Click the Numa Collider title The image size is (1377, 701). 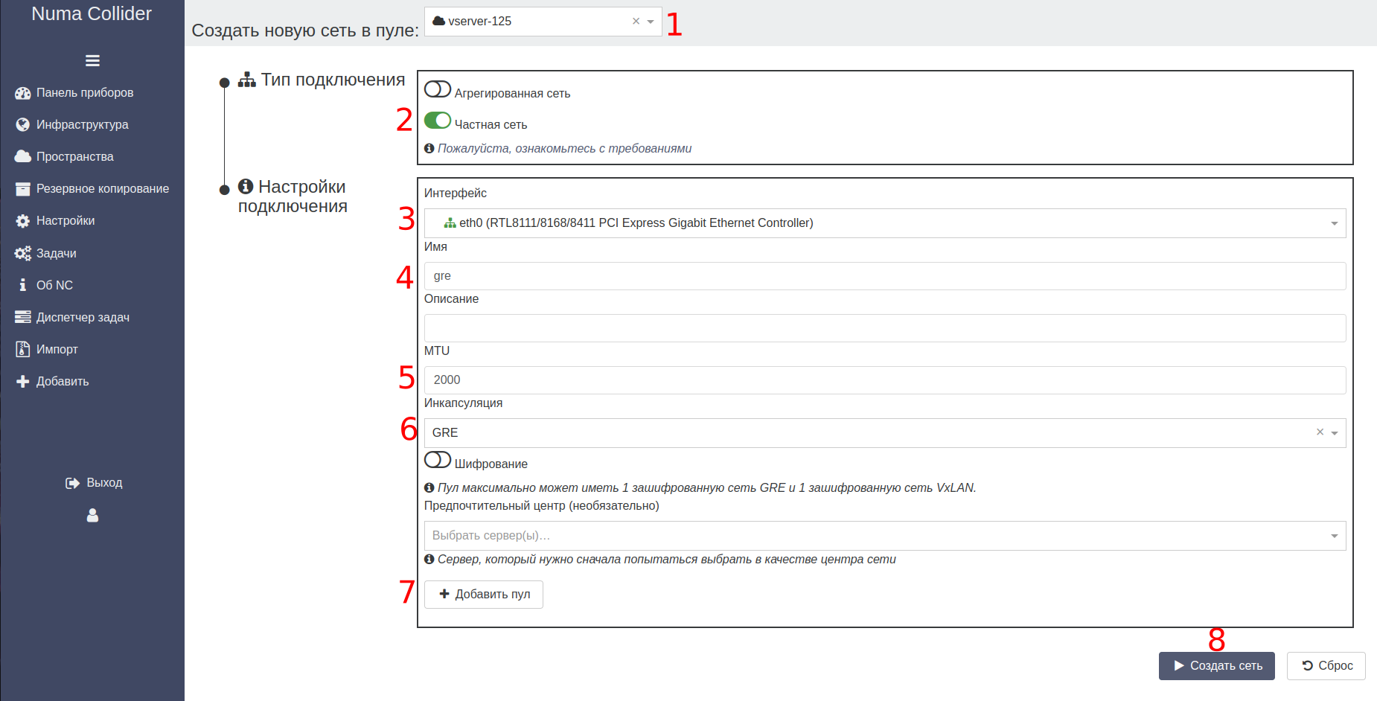point(92,14)
